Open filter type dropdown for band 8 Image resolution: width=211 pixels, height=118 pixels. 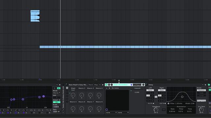48,110
